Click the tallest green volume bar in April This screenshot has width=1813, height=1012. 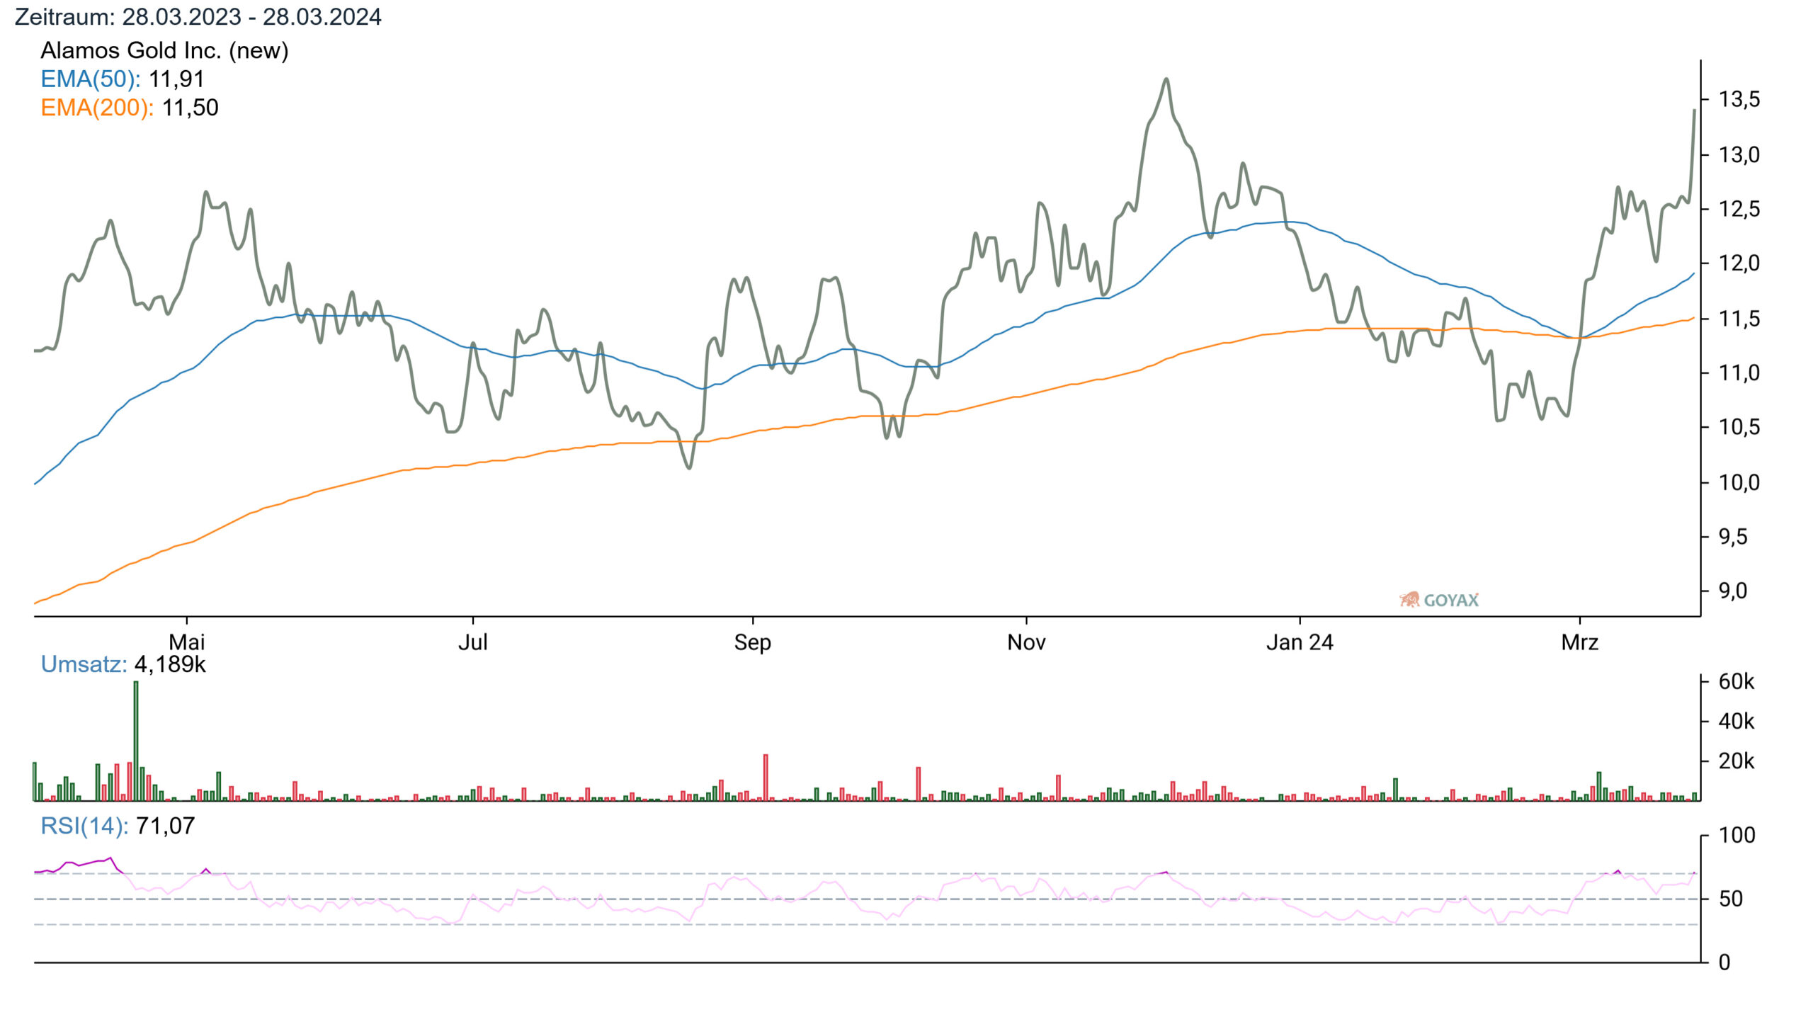coord(136,741)
